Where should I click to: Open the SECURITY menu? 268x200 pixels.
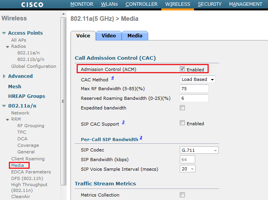tap(209, 4)
